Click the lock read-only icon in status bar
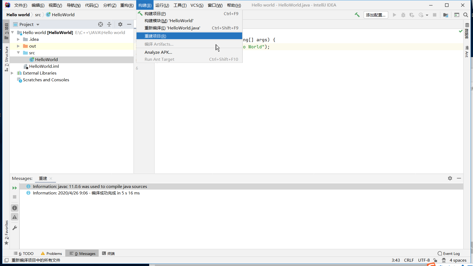The height and width of the screenshot is (266, 473). (x=435, y=260)
